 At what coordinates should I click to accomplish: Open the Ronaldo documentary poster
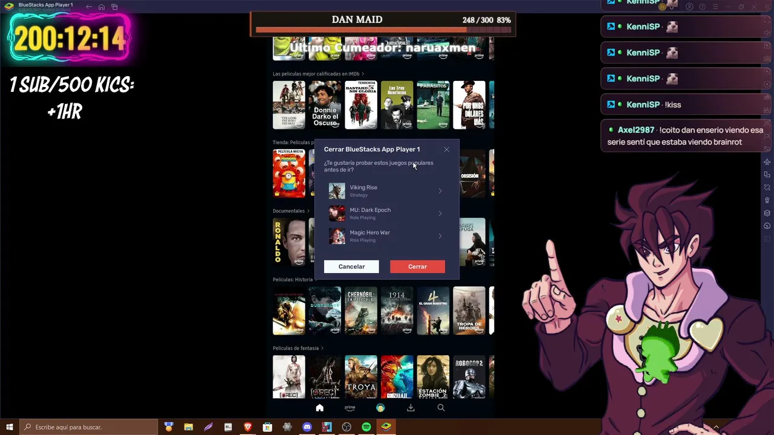pos(289,242)
